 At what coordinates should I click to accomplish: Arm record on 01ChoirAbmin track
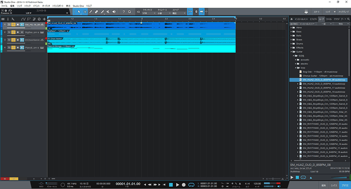pyautogui.click(x=18, y=40)
